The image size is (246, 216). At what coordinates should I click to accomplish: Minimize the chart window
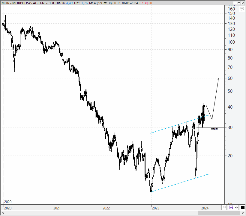[235, 3]
